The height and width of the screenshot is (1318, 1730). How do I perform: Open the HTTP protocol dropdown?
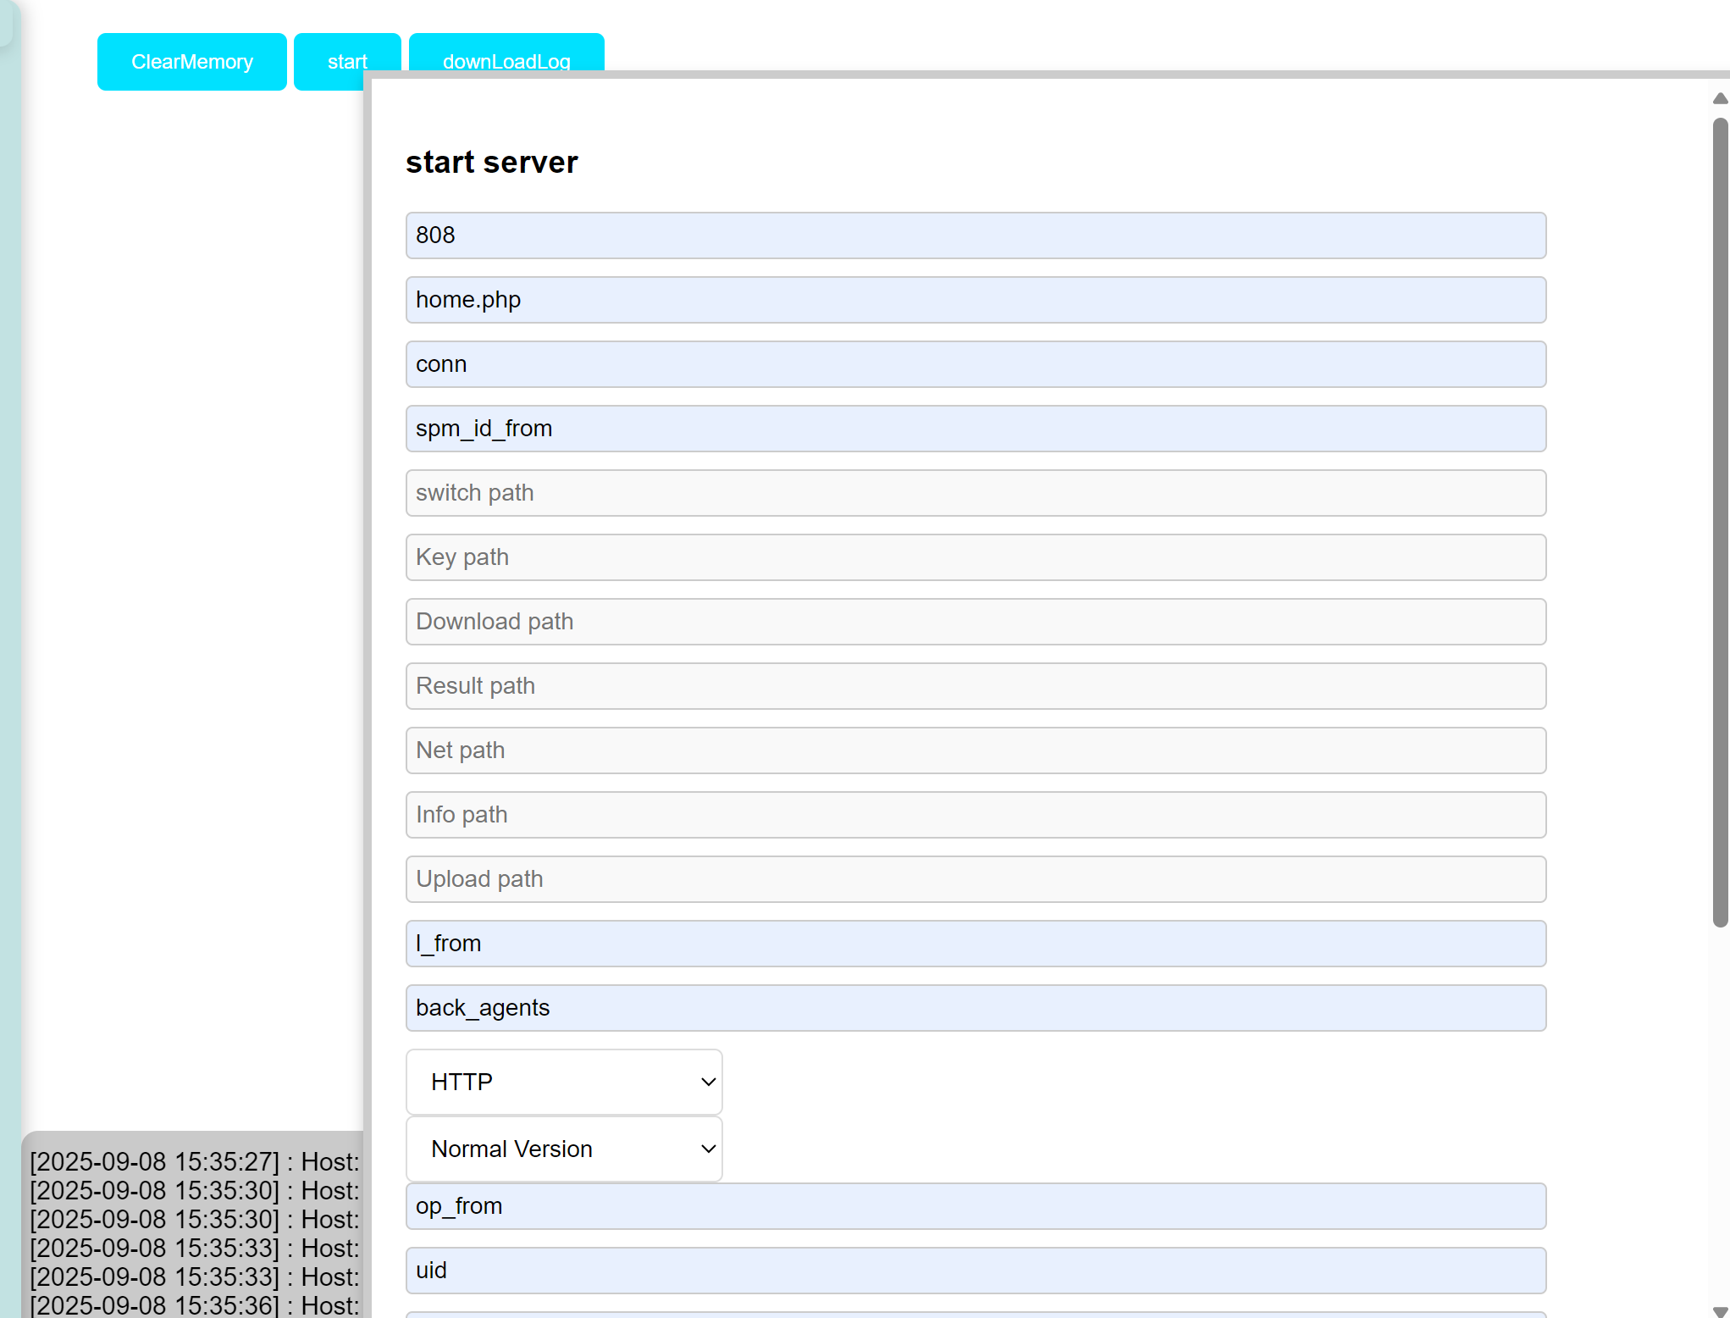564,1082
